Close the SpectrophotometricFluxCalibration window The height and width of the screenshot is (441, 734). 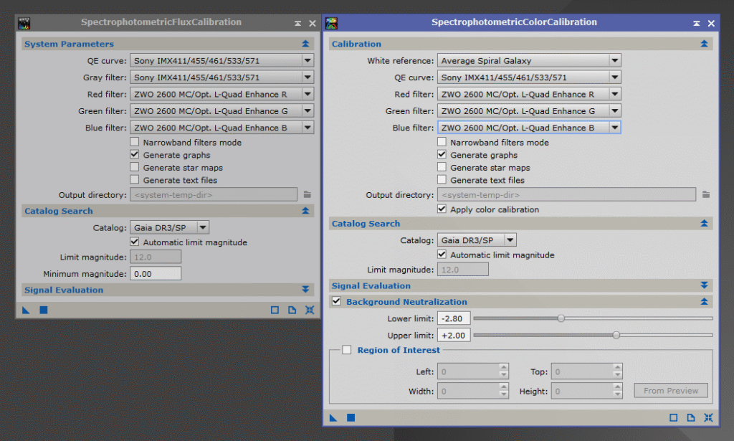coord(313,23)
